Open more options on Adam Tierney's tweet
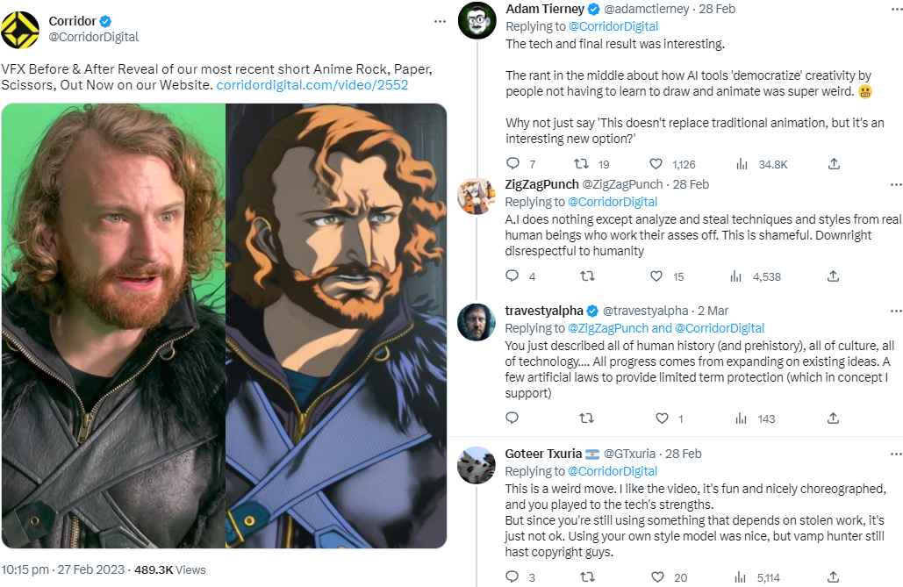Screen dimensions: 903x587 [x=896, y=10]
